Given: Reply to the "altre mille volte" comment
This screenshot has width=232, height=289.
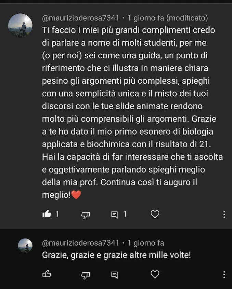Looking at the screenshot, I should point(114,275).
